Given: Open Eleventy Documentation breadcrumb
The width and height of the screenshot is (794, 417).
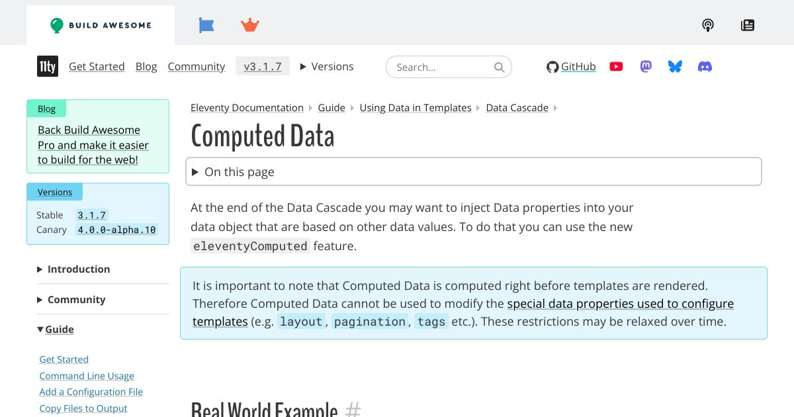Looking at the screenshot, I should [x=247, y=107].
